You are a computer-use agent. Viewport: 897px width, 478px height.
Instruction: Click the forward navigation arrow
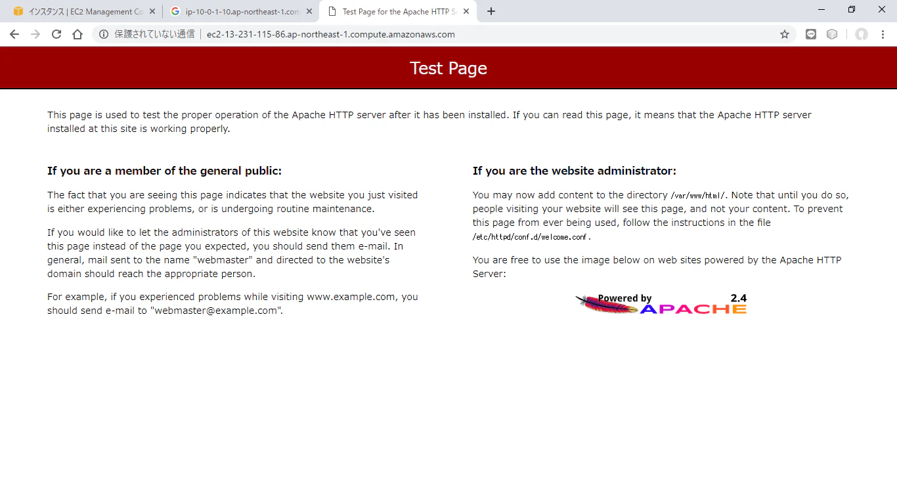click(35, 34)
